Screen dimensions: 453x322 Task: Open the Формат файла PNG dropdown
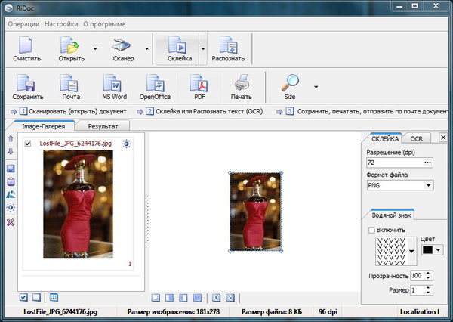(429, 184)
